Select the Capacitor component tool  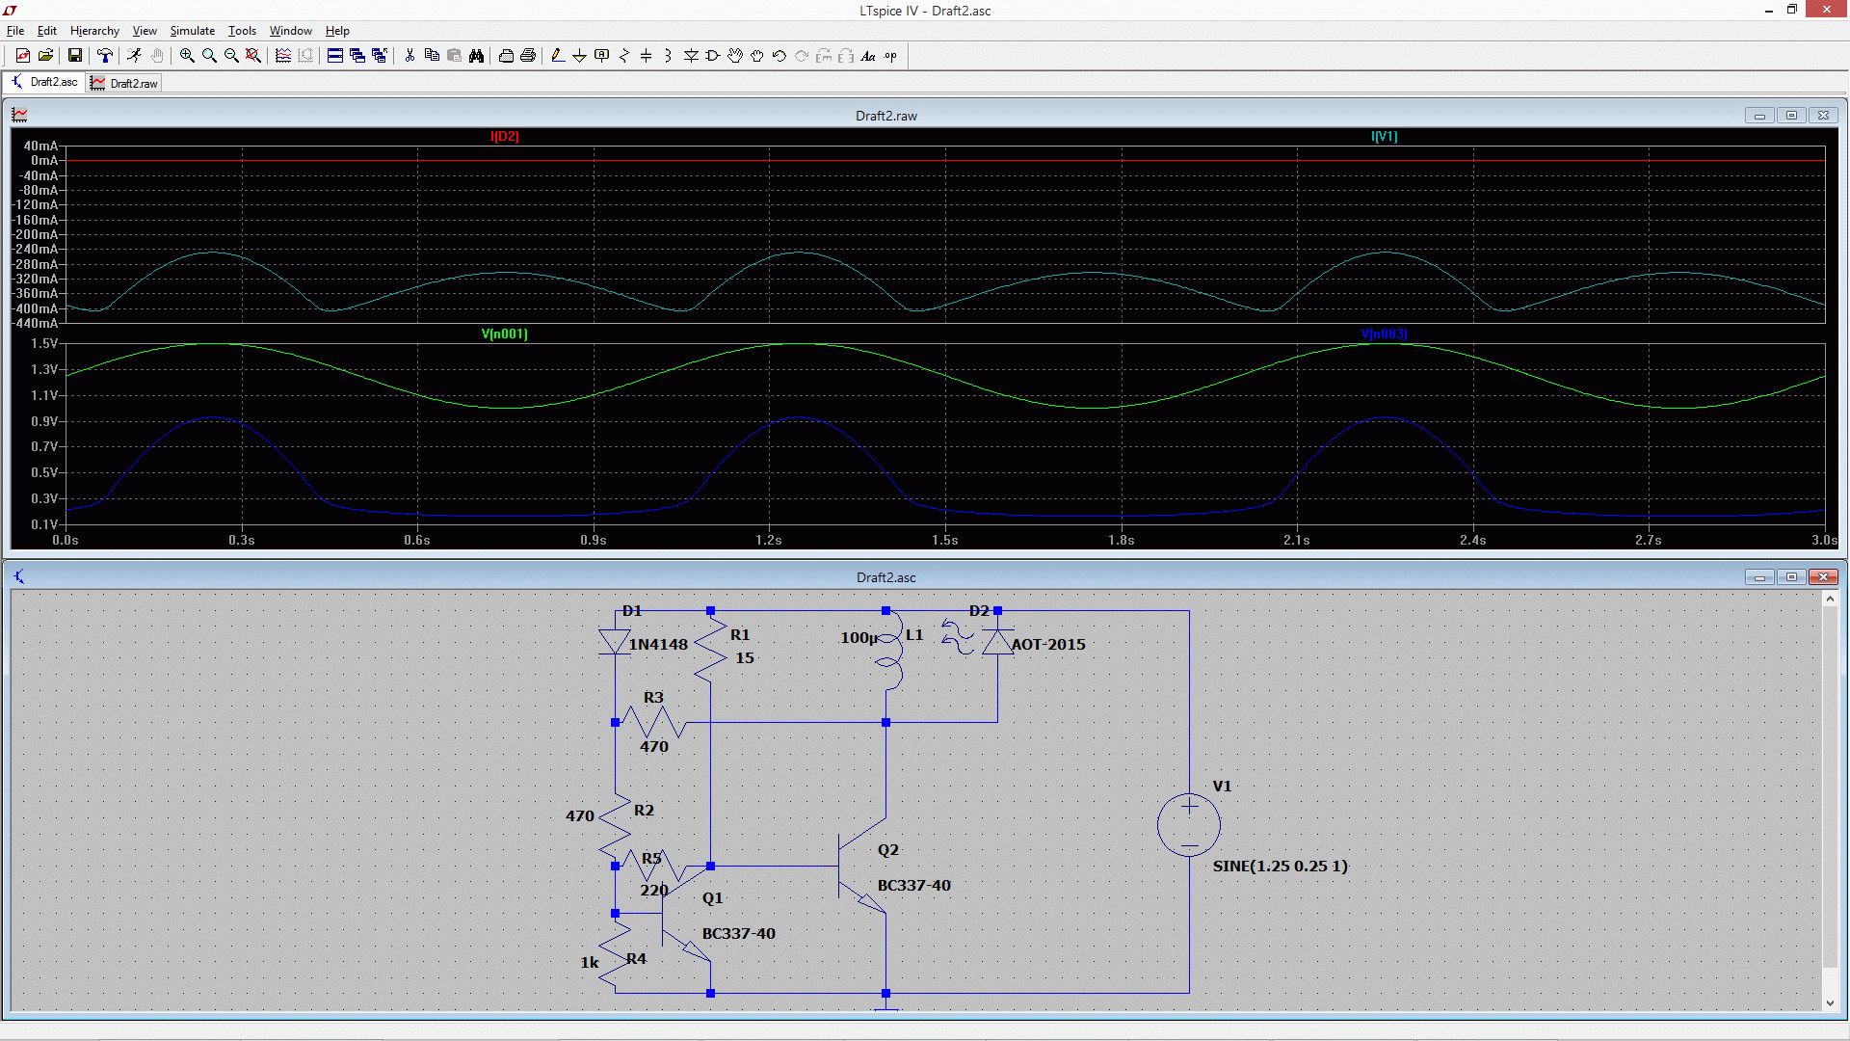click(647, 56)
